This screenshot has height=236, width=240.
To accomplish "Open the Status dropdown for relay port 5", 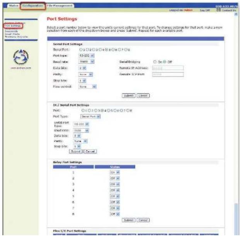I will pyautogui.click(x=115, y=196).
